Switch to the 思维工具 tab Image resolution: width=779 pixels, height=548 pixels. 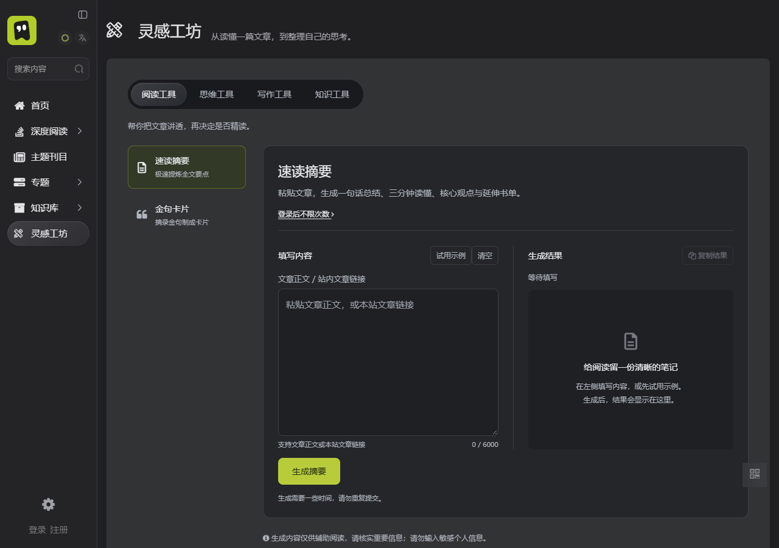tap(217, 94)
